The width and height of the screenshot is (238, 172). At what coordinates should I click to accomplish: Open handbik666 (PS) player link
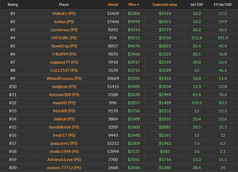coord(64,127)
